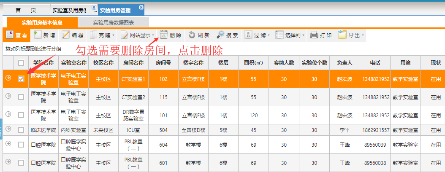Click the 编辑 (edit) pencil icon
The width and height of the screenshot is (445, 172).
66,35
